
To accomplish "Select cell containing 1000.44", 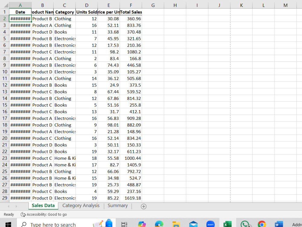I will [131, 158].
